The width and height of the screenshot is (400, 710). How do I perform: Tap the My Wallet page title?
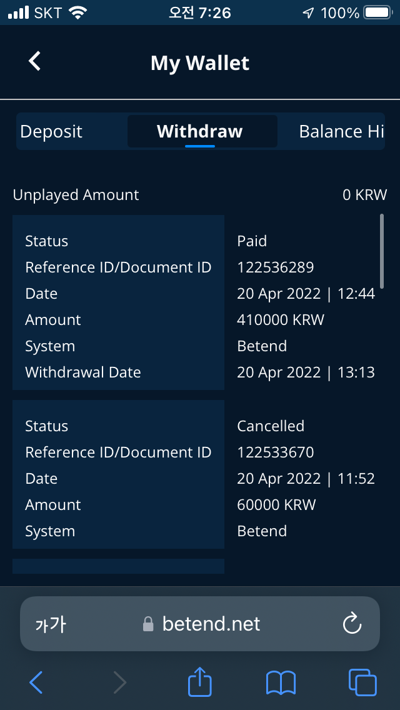(x=200, y=62)
